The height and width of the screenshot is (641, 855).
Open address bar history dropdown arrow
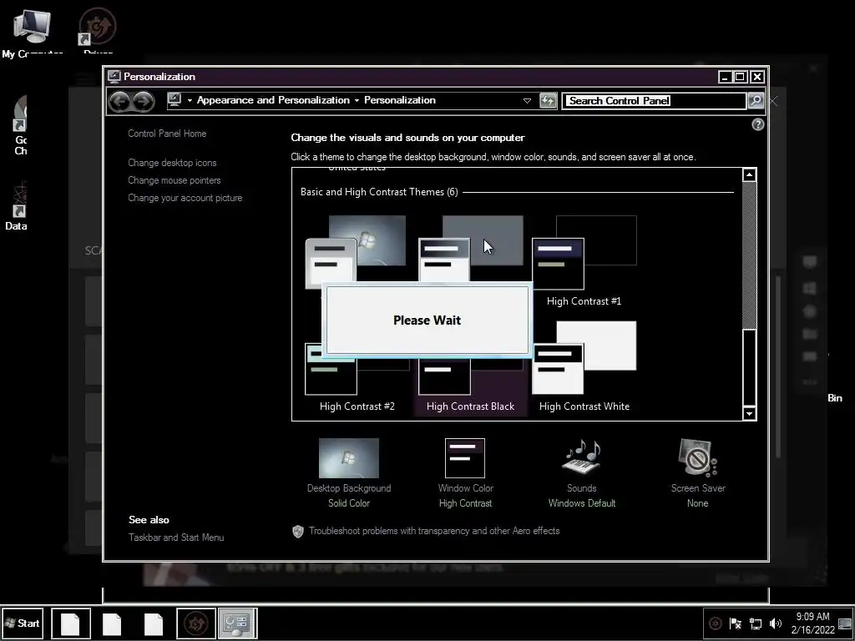(x=527, y=101)
